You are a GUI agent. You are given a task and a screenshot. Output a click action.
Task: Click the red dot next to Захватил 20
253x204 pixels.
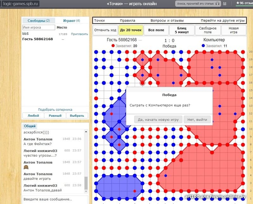pos(113,46)
